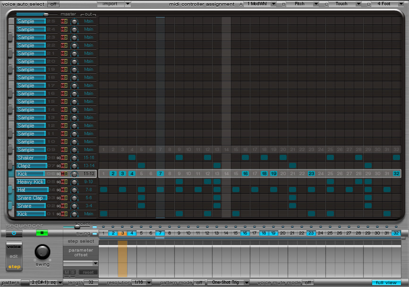Open the Touch controller C menu
This screenshot has height=287, width=409.
[346, 4]
